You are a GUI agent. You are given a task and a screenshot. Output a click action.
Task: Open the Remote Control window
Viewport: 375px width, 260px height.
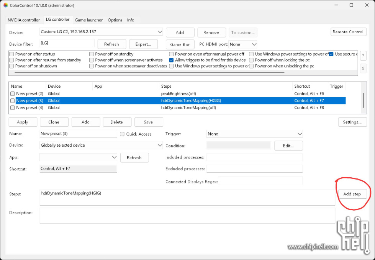348,32
